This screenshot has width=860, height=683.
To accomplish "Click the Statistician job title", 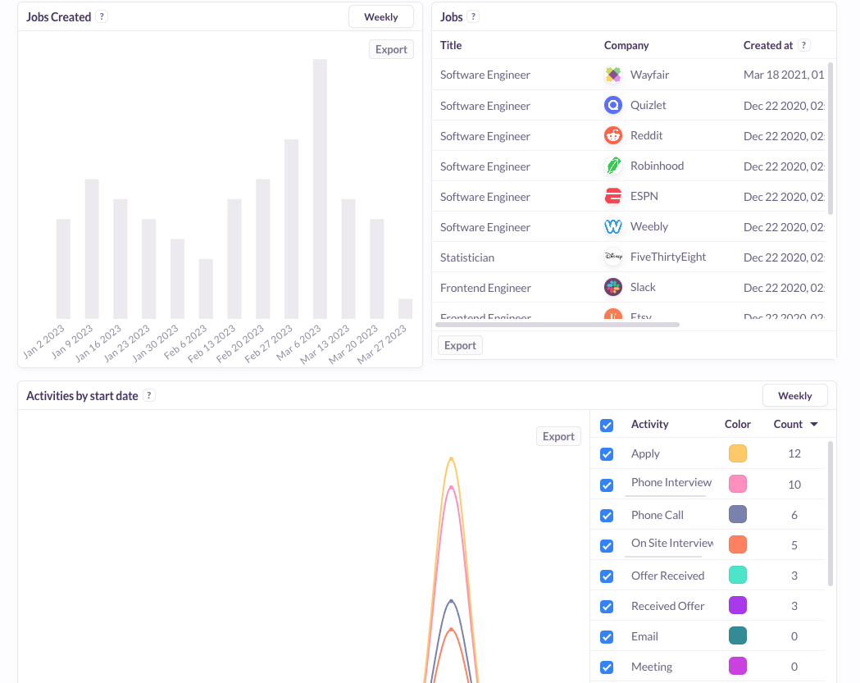I will 466,257.
